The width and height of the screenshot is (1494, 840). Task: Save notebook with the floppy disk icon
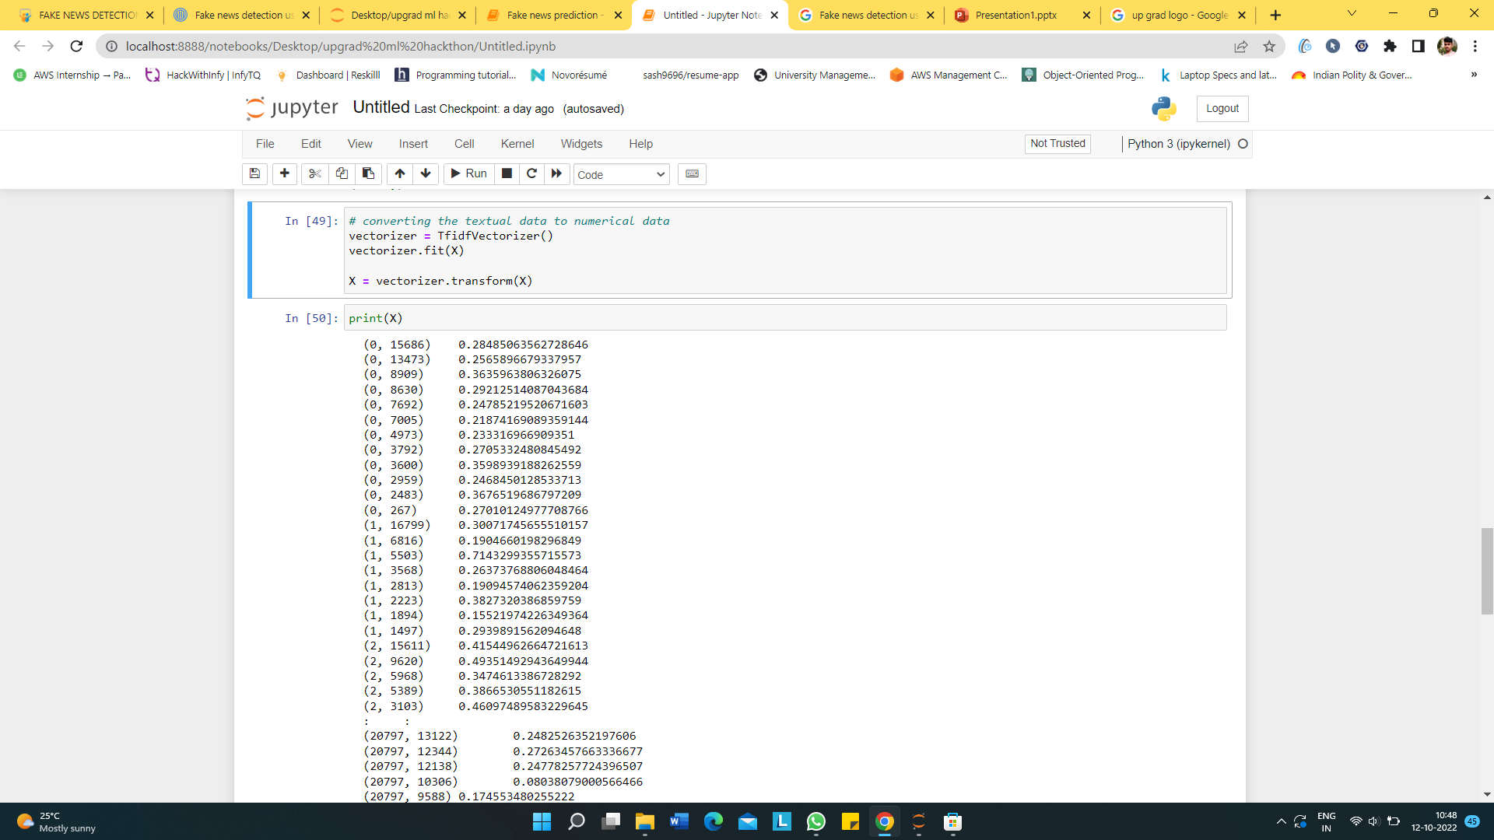254,173
